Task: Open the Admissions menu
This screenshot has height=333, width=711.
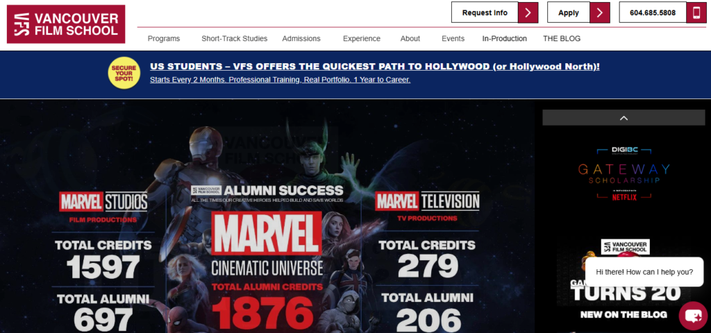Action: click(x=301, y=39)
